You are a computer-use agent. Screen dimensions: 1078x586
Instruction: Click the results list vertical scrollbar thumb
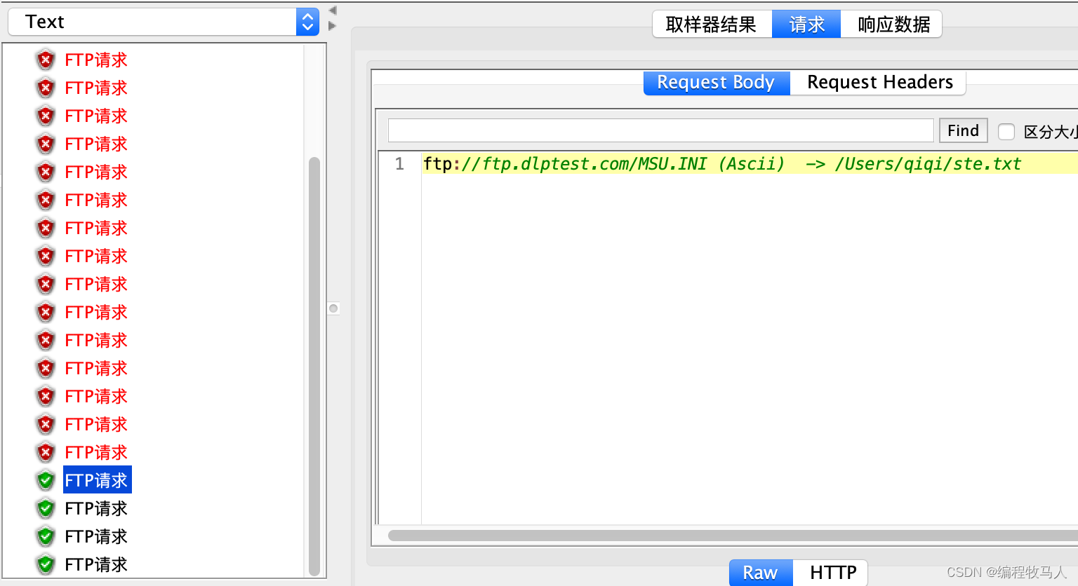tap(314, 366)
